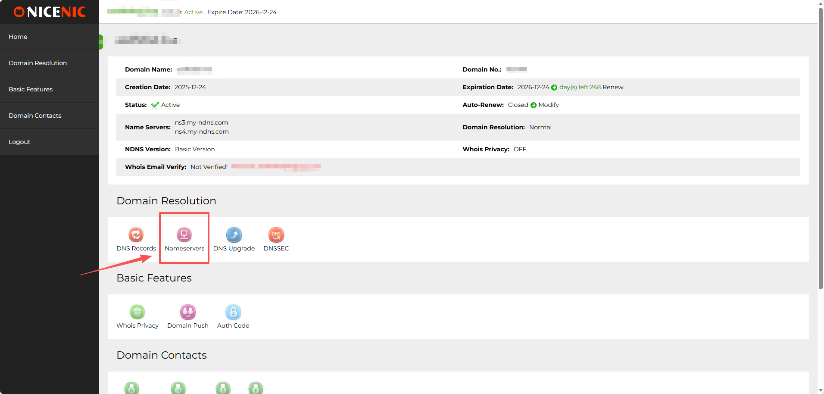Log out using sidebar Logout
Viewport: 824px width, 394px height.
tap(19, 142)
